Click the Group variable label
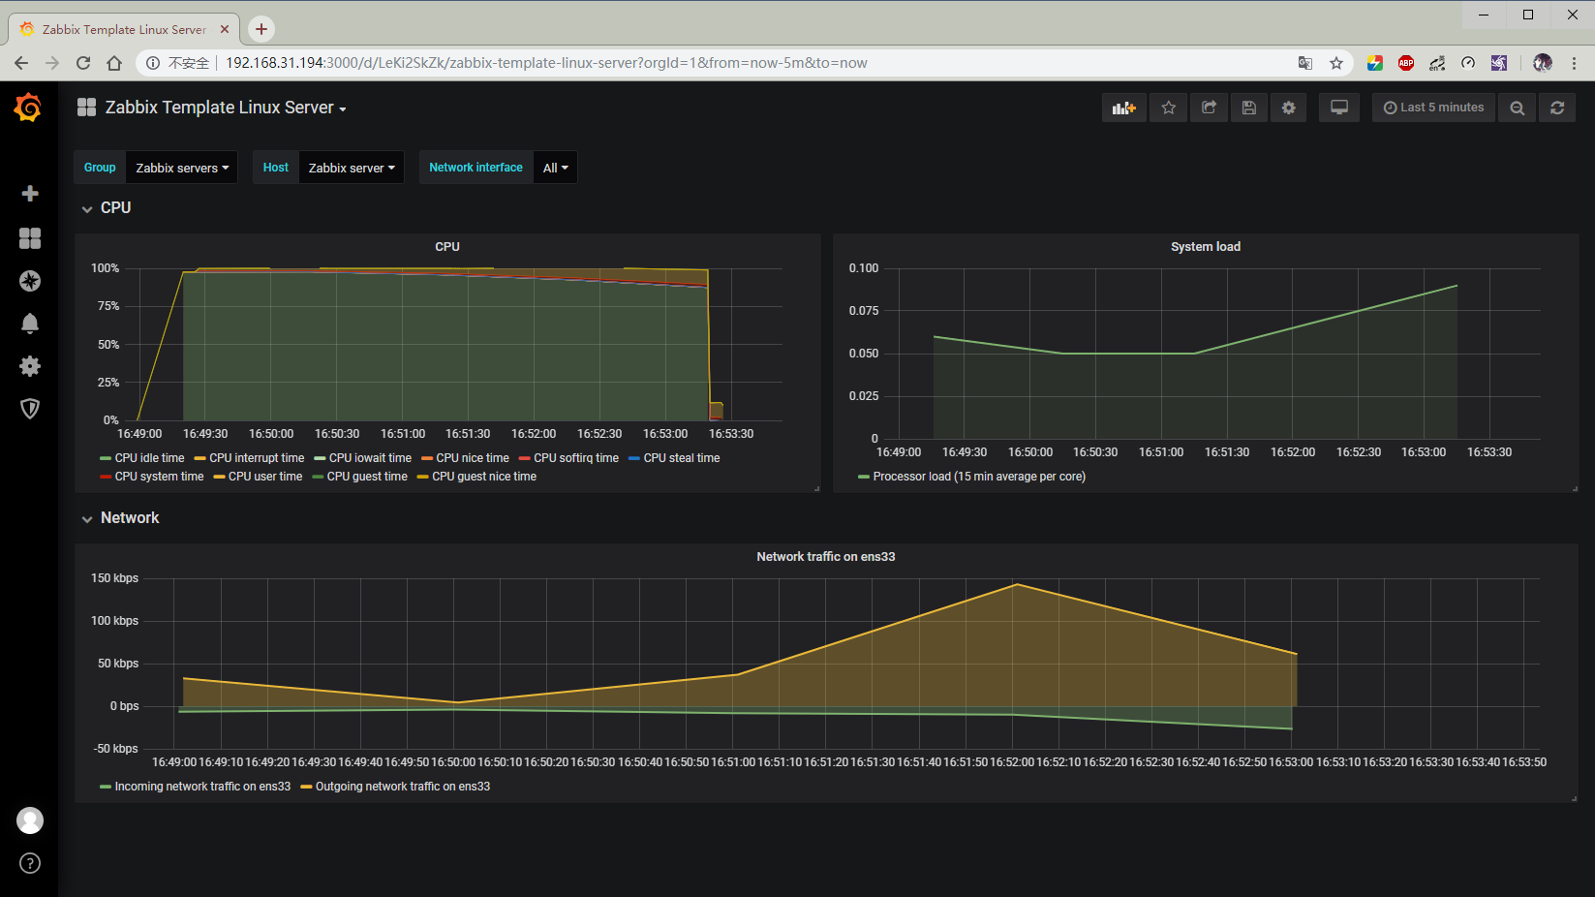1595x897 pixels. coord(100,168)
